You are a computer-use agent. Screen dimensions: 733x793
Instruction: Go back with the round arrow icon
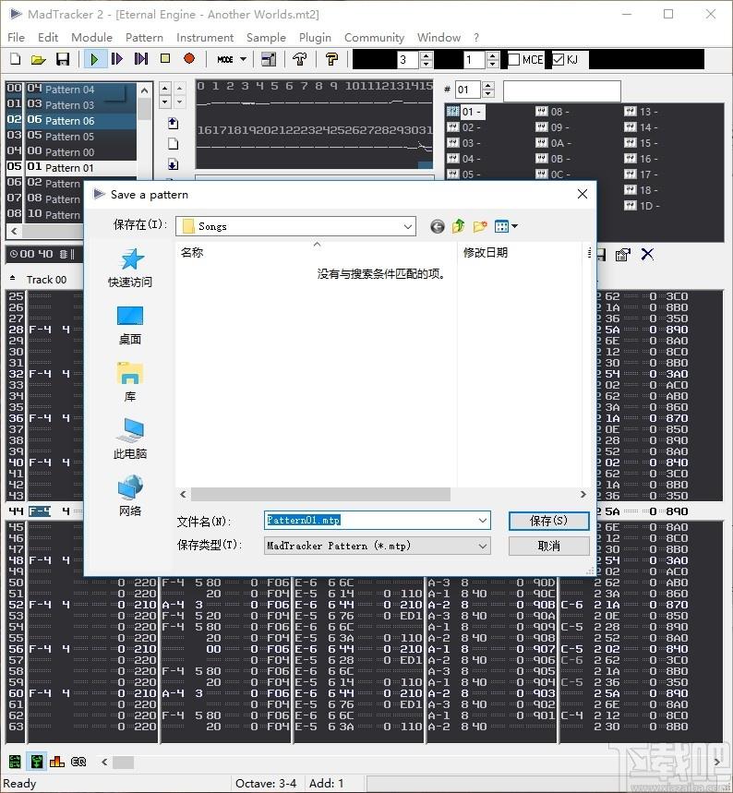pyautogui.click(x=438, y=226)
